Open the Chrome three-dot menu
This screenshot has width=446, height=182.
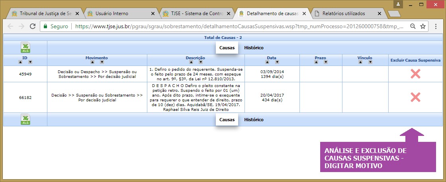[436, 26]
